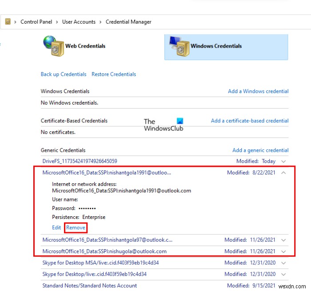Image resolution: width=311 pixels, height=291 pixels.
Task: Go to User Accounts breadcrumb
Action: 79,22
